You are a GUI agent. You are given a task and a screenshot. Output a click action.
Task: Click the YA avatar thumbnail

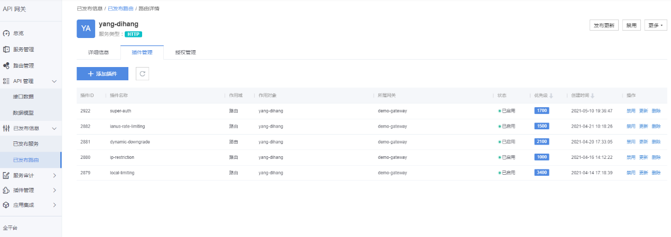click(x=86, y=29)
